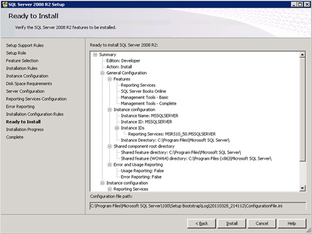Click the Back button
Viewport: 312px width, 234px height.
pos(202,223)
